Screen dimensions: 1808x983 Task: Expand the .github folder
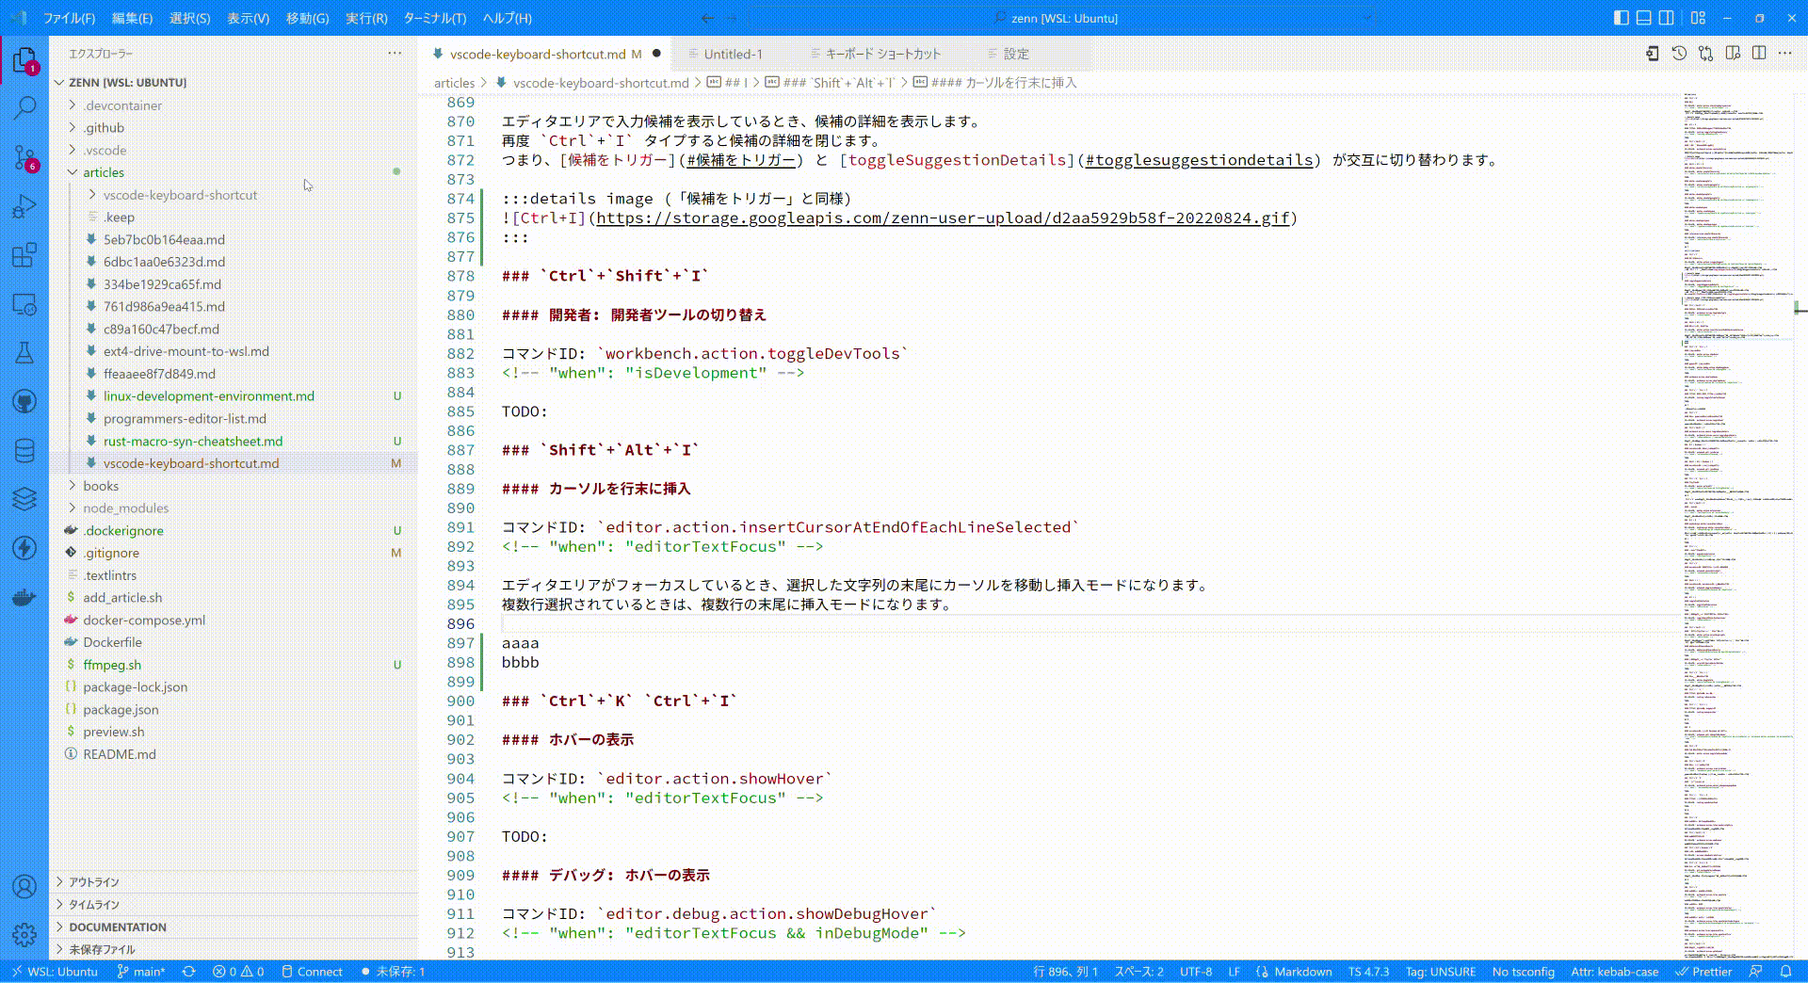pos(104,128)
